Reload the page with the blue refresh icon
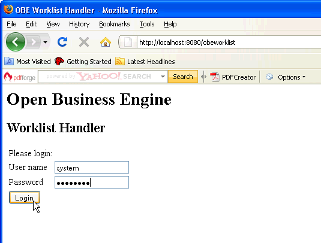The image size is (321, 243). [62, 42]
